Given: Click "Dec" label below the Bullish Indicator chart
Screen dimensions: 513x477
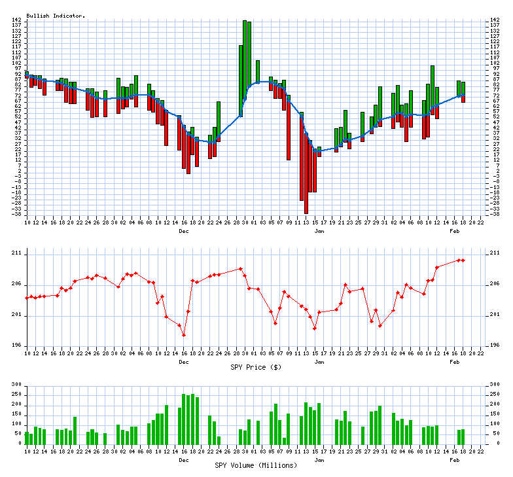Looking at the screenshot, I should [184, 231].
